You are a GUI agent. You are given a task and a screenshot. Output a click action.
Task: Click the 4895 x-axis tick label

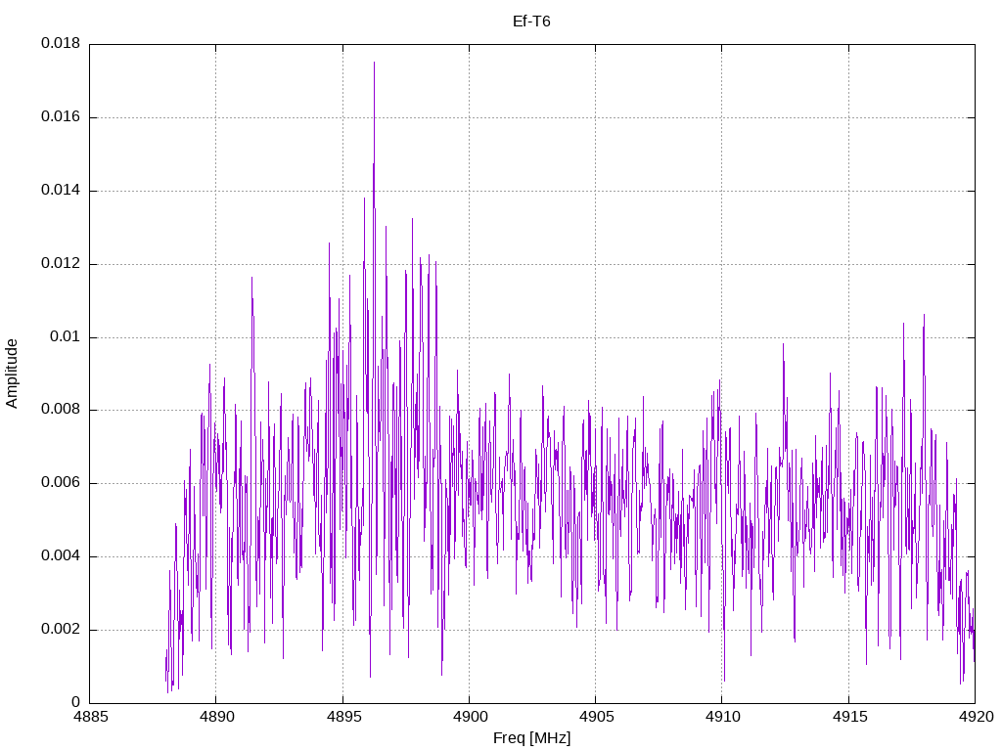click(343, 717)
